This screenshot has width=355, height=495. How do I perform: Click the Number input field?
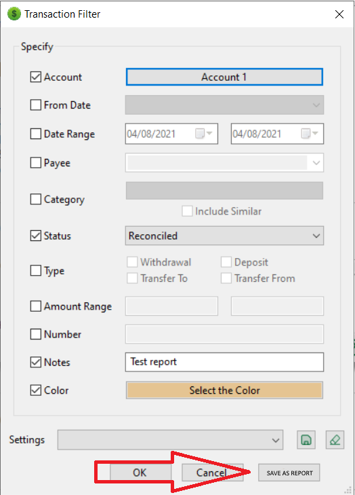click(x=224, y=334)
